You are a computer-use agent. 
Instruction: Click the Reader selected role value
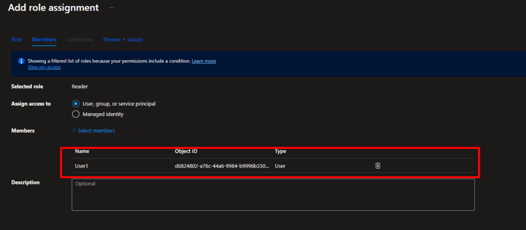[x=80, y=87]
